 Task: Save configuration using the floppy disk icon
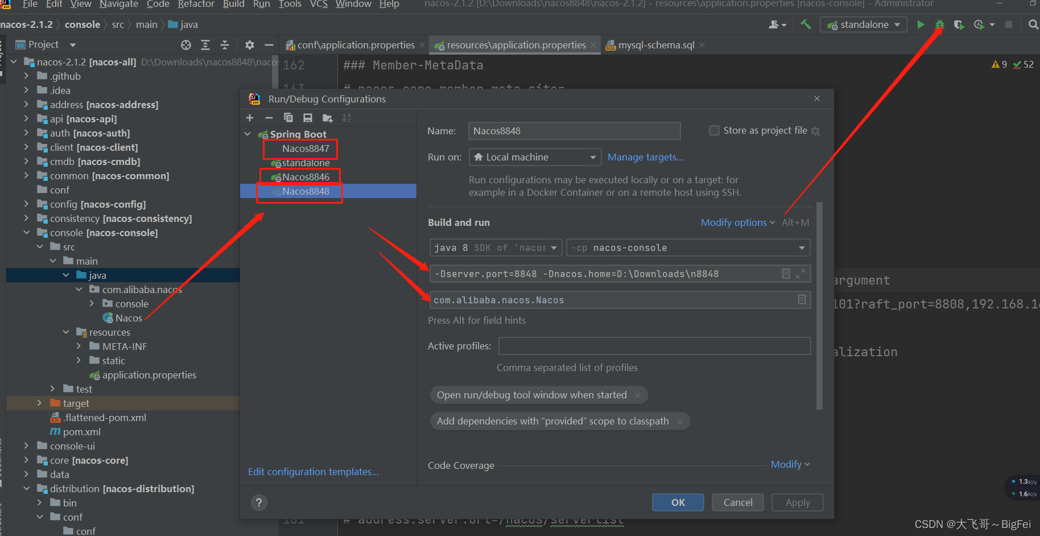(308, 118)
